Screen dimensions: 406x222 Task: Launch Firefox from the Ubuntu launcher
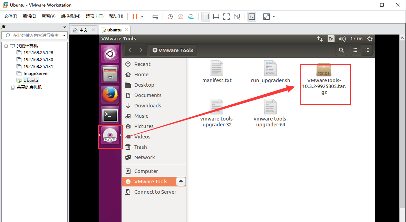tap(110, 95)
